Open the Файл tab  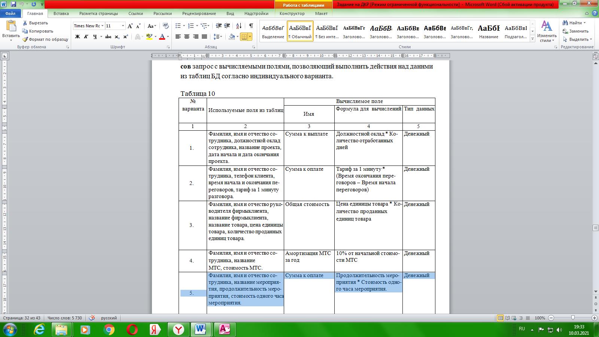[x=10, y=13]
